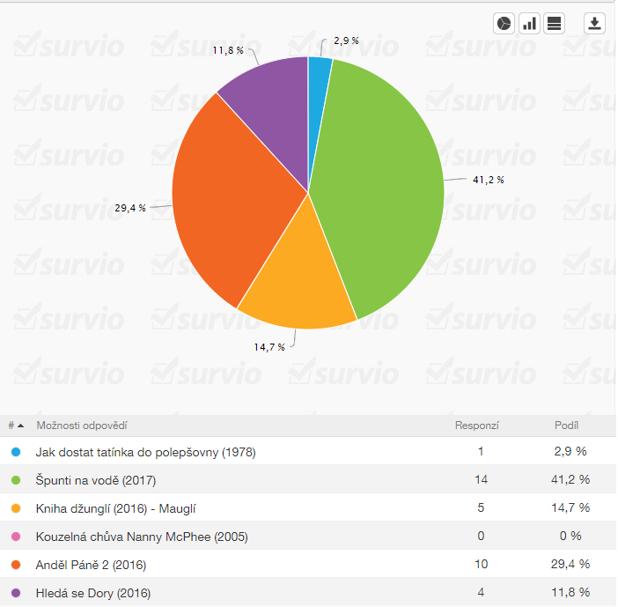Click the 29,4 % label beside the pie
The height and width of the screenshot is (607, 618).
click(x=130, y=208)
